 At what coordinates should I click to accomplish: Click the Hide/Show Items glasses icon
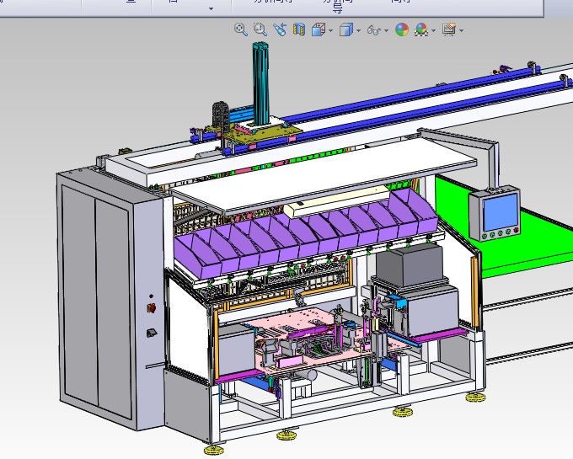[x=373, y=30]
